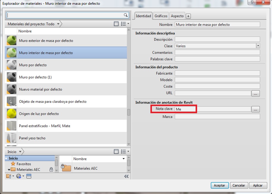Expand the Materiales del proyecto: Todo filter
Screen dimensions: 272x194
click(58, 24)
